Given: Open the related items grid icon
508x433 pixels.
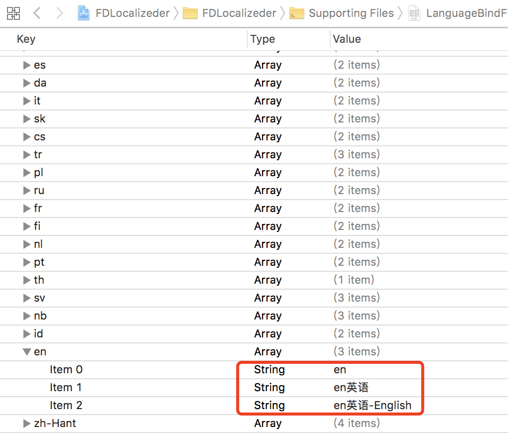Looking at the screenshot, I should click(x=13, y=13).
